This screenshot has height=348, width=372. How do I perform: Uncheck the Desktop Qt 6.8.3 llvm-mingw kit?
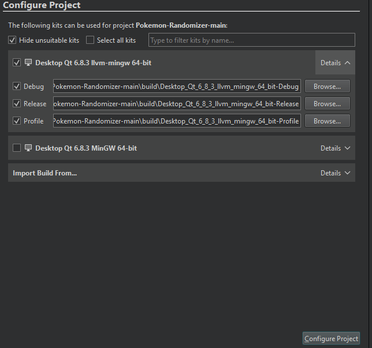click(x=17, y=62)
